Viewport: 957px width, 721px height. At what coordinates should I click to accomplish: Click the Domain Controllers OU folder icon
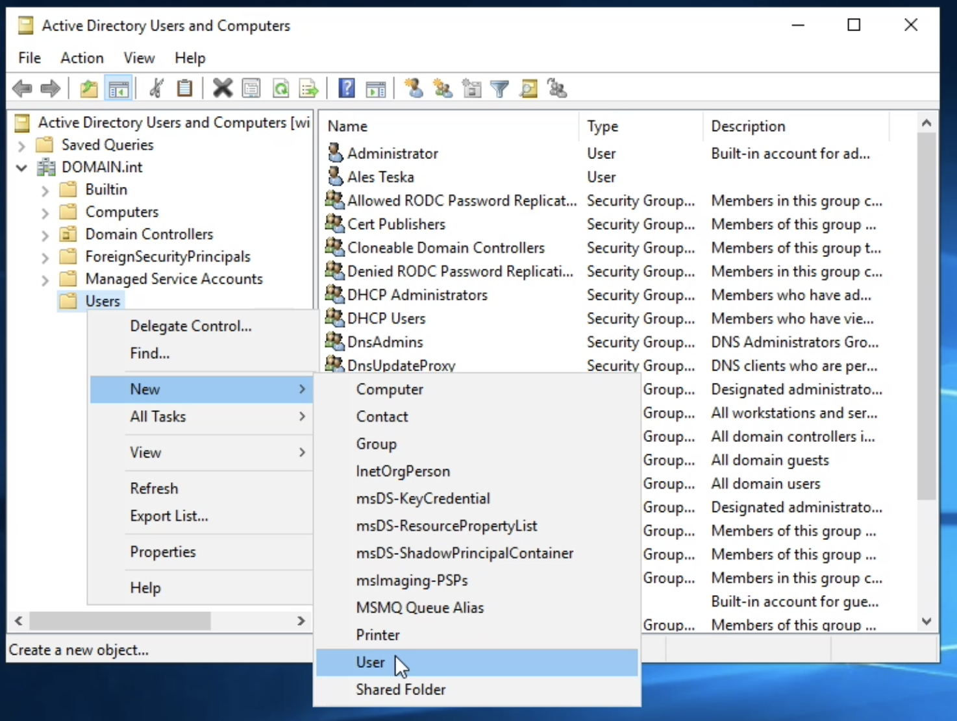(68, 234)
